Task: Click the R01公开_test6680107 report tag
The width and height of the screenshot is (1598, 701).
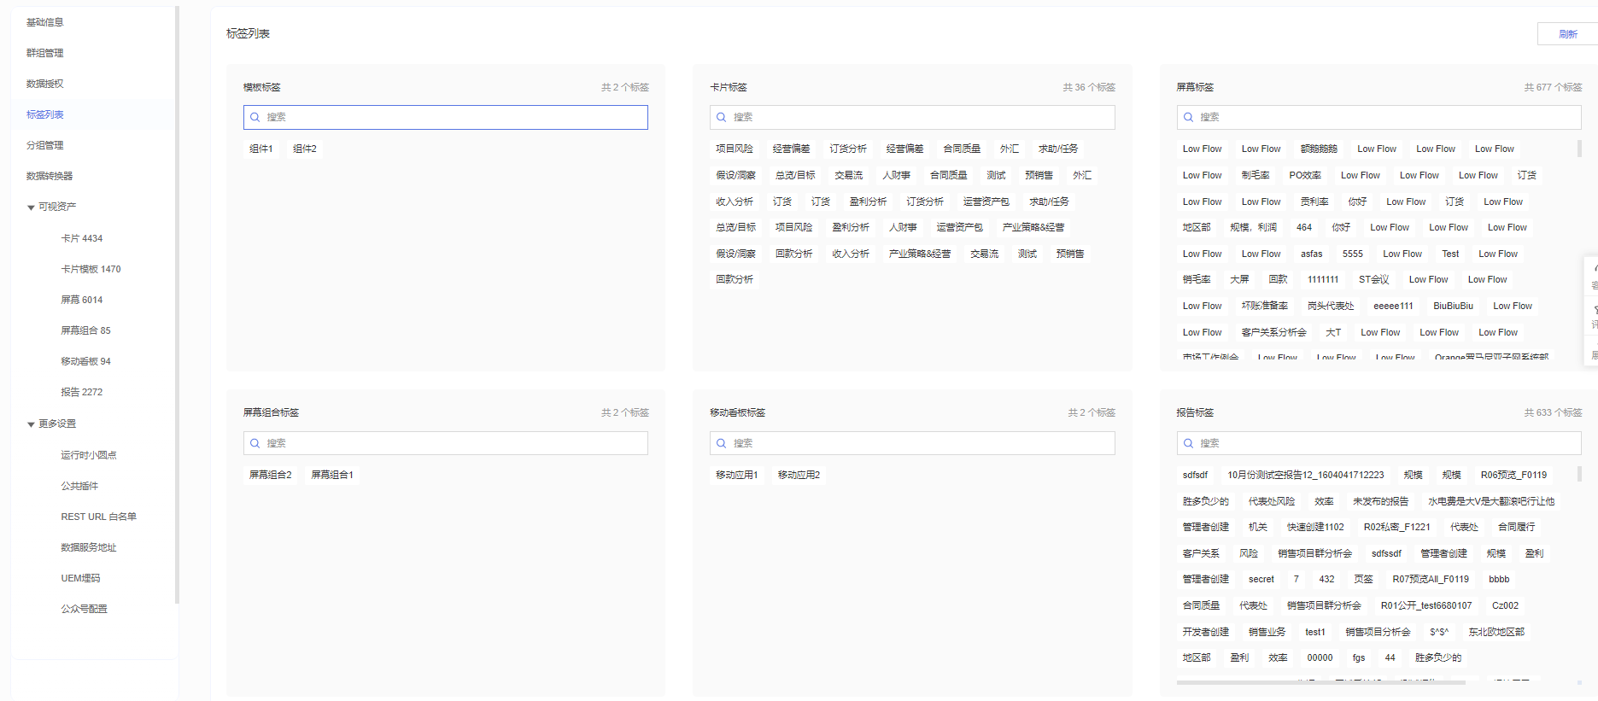Action: 1426,605
